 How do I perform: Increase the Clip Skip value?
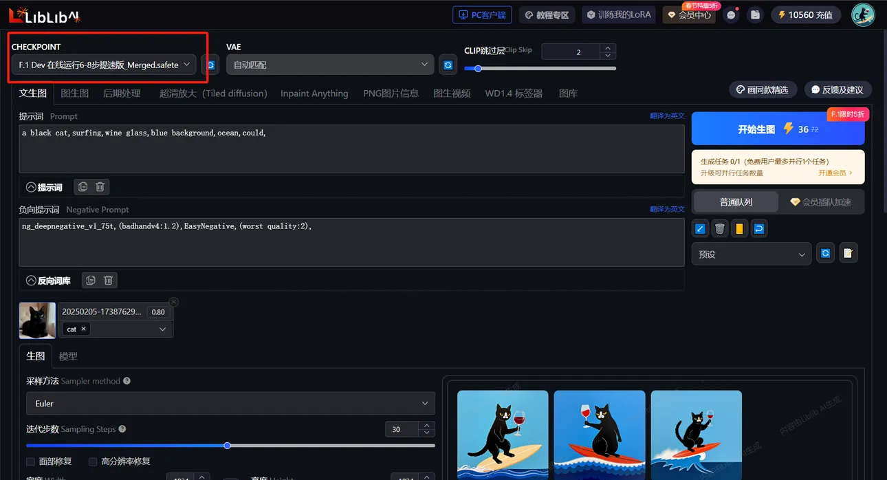click(x=608, y=48)
